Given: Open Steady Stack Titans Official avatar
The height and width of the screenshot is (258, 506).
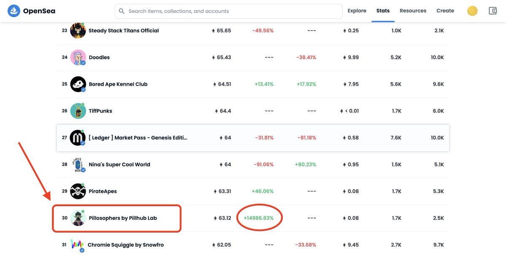Looking at the screenshot, I should click(x=78, y=31).
